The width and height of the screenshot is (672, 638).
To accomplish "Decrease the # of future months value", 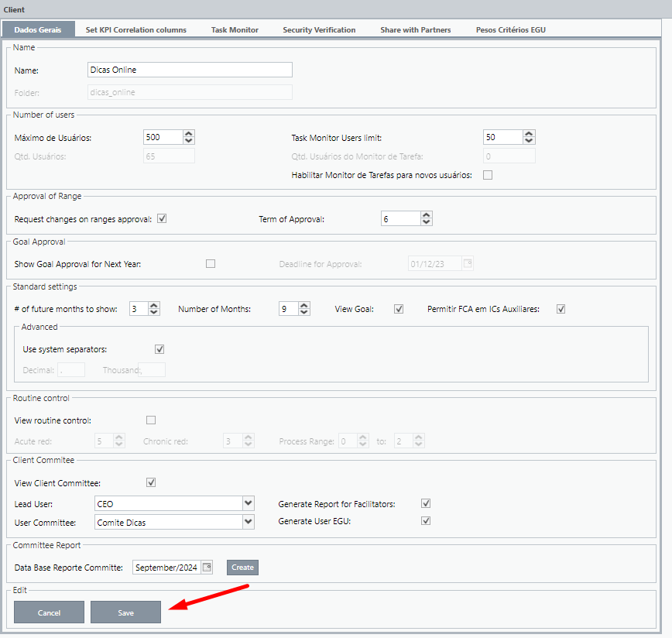I will (x=153, y=313).
